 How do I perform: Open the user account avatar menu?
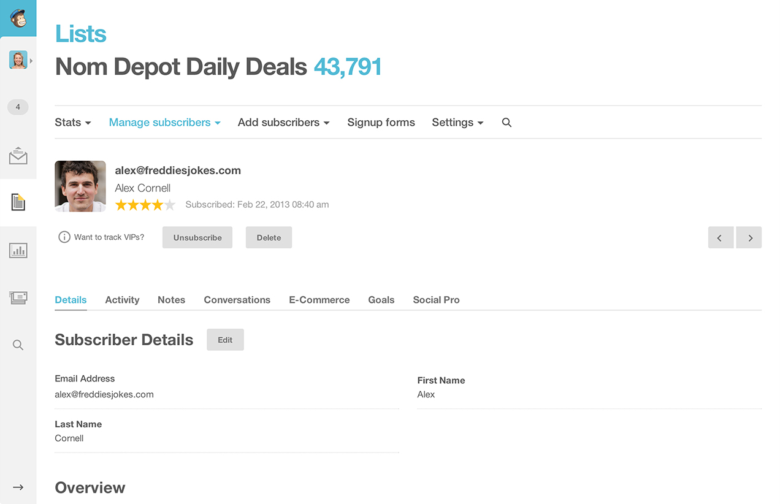[18, 60]
